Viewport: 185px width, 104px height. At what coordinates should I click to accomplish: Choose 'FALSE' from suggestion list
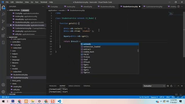pos(110,54)
